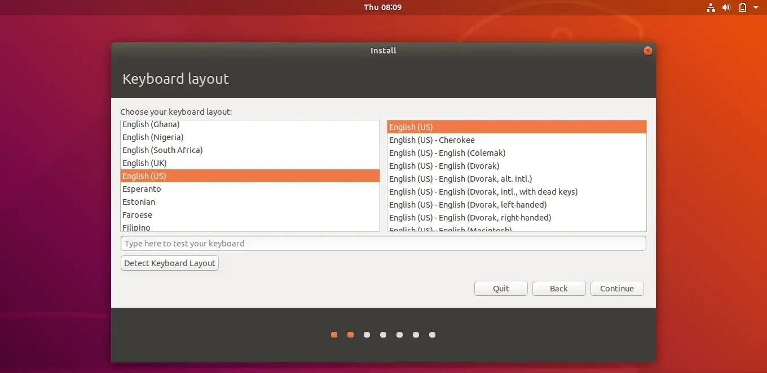Select Faroese language
The image size is (767, 373).
click(x=250, y=215)
